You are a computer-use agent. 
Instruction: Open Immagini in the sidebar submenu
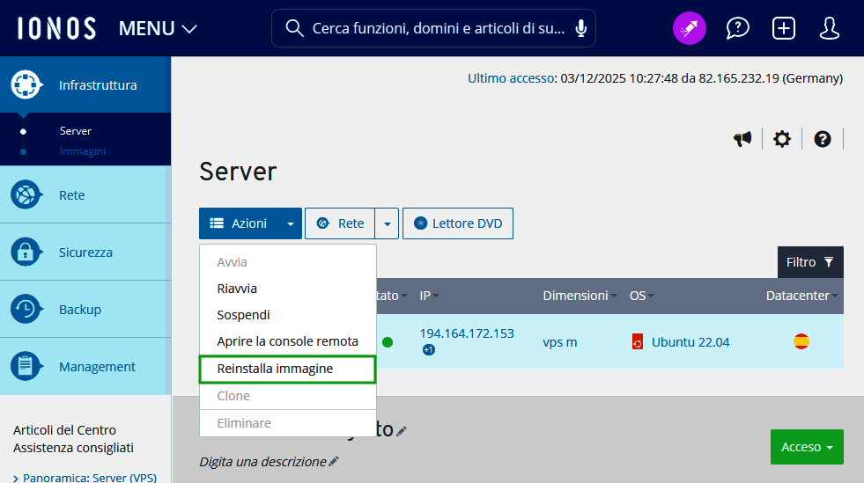pyautogui.click(x=83, y=151)
